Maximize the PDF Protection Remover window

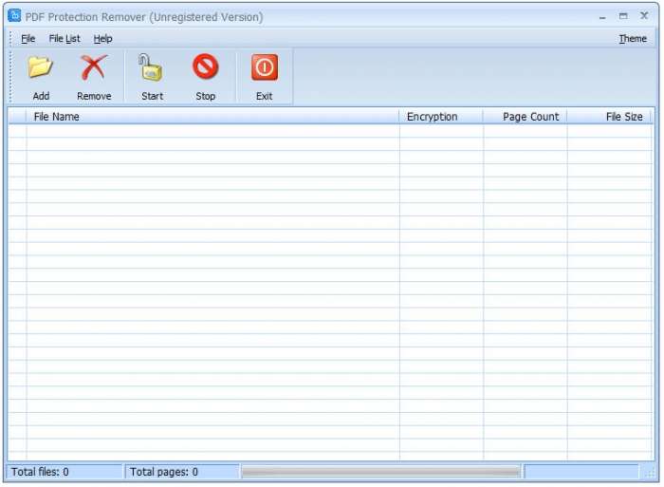pos(623,16)
